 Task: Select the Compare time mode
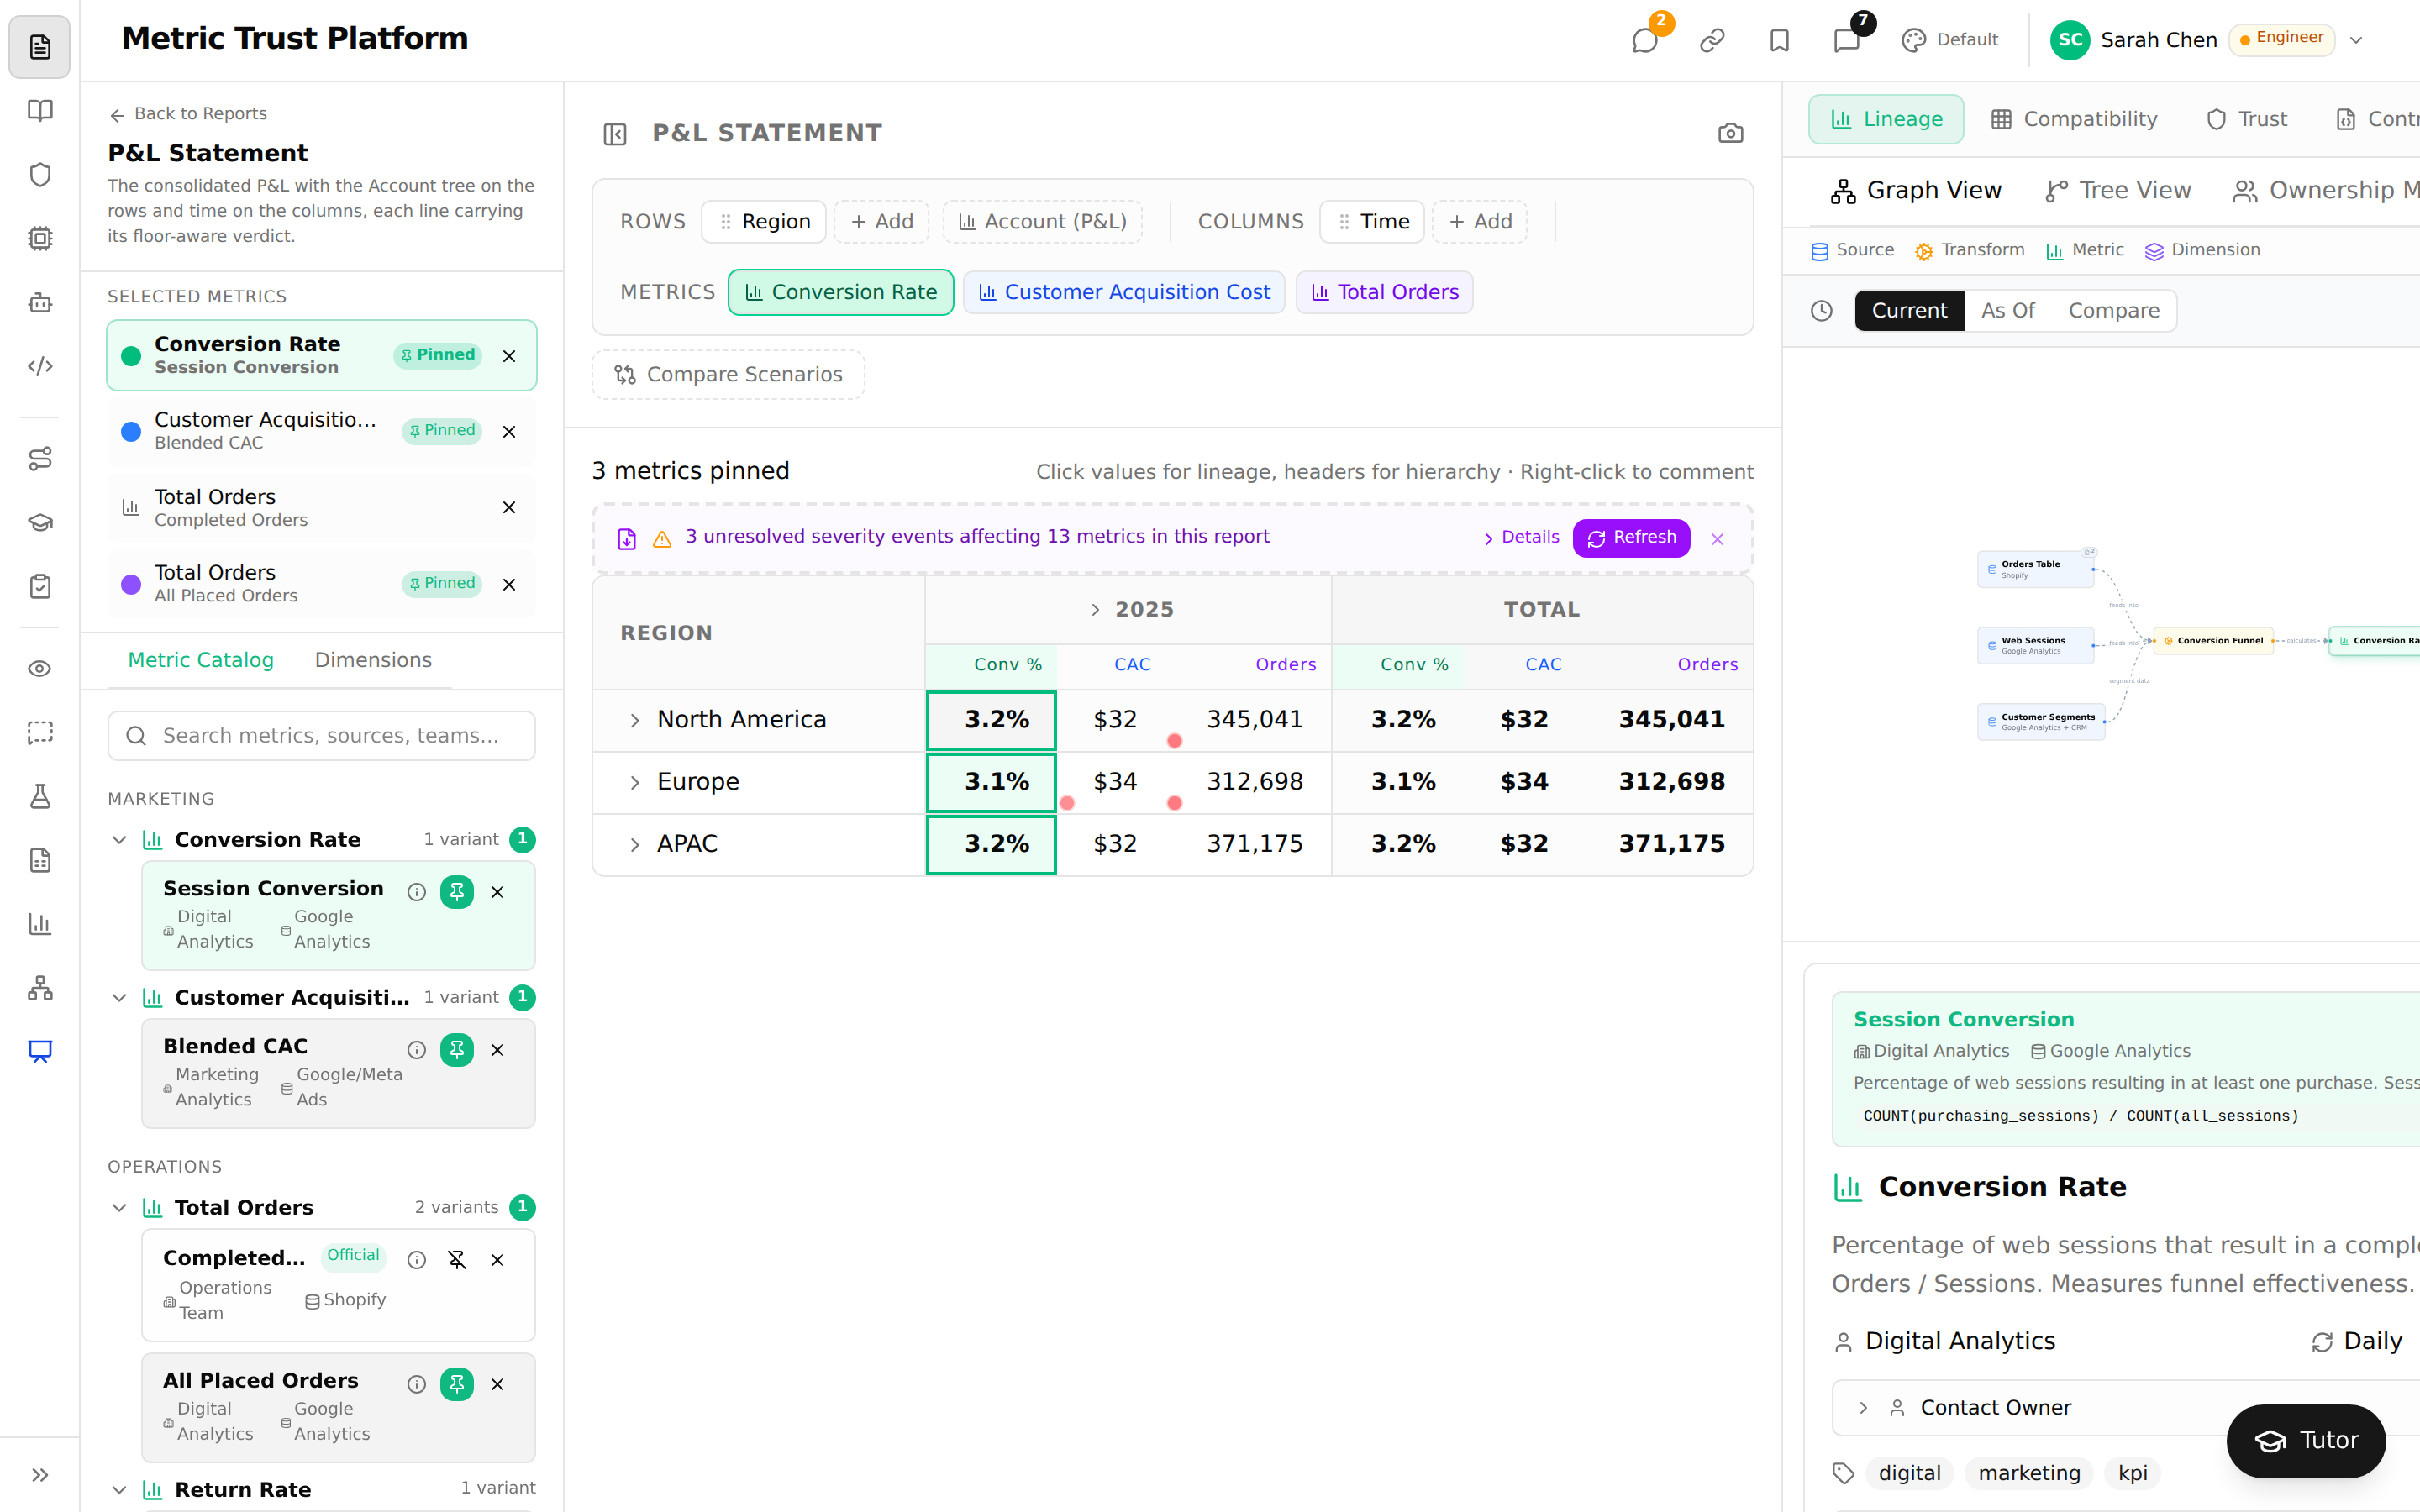click(x=2113, y=311)
